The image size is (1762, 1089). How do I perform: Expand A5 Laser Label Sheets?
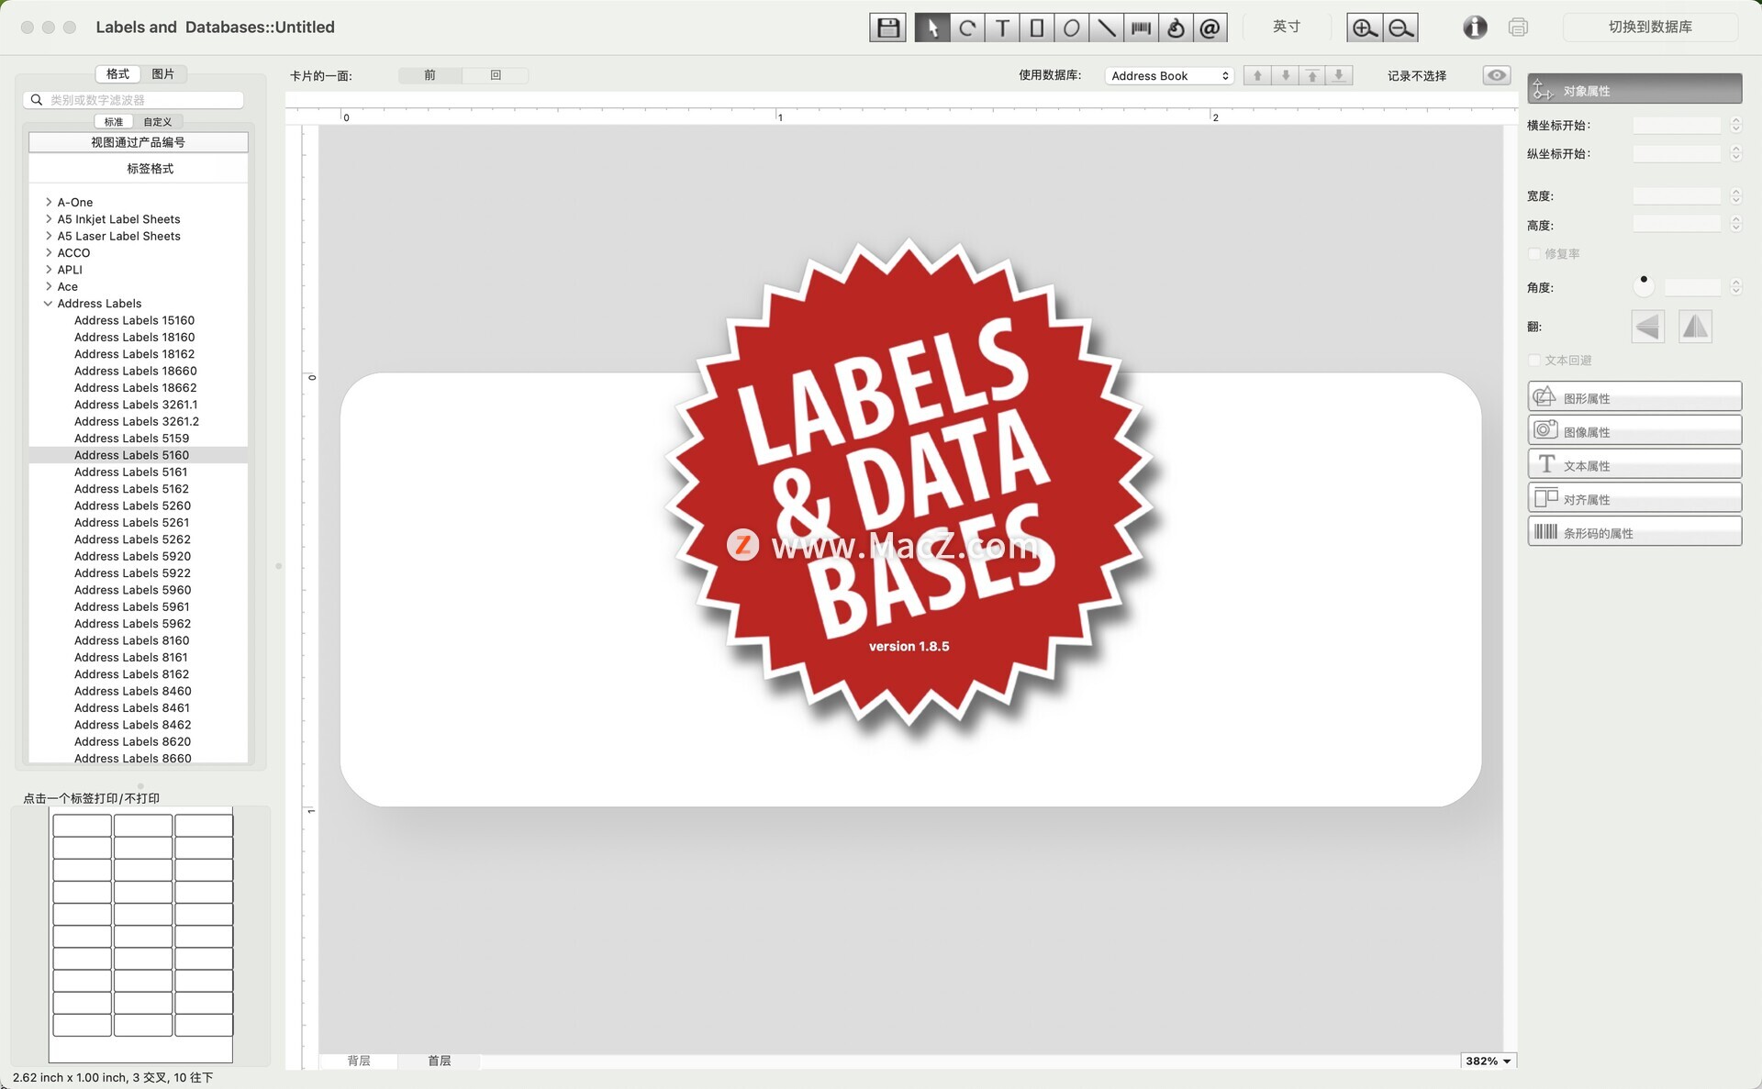click(49, 236)
